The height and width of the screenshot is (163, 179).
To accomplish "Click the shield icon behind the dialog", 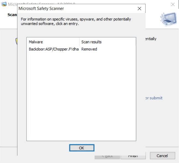I will point(16,41).
